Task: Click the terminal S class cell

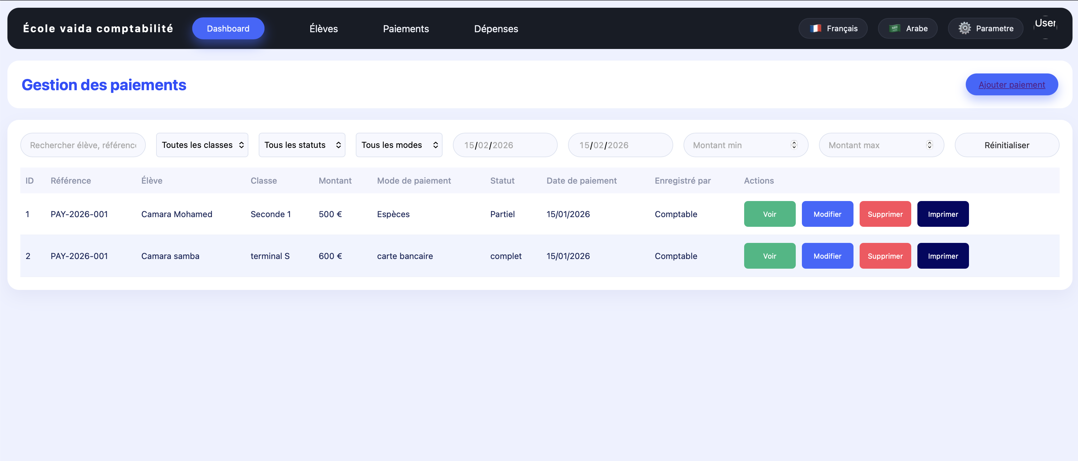Action: pyautogui.click(x=270, y=256)
